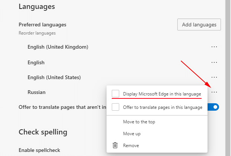Click the vertical scrollbar on the right edge
This screenshot has width=231, height=156.
click(227, 78)
